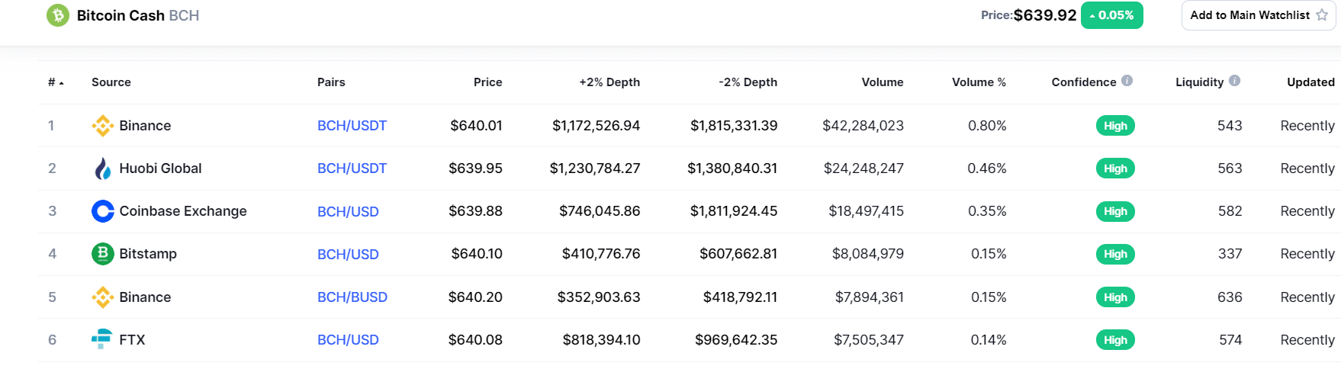This screenshot has width=1341, height=385.
Task: Click the Bitstamp logo icon
Action: tap(103, 254)
